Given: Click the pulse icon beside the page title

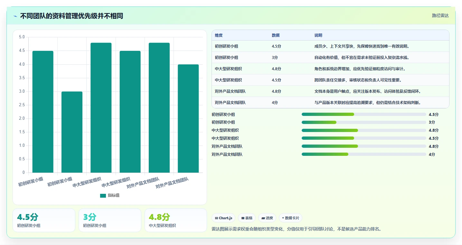Looking at the screenshot, I should (x=15, y=16).
